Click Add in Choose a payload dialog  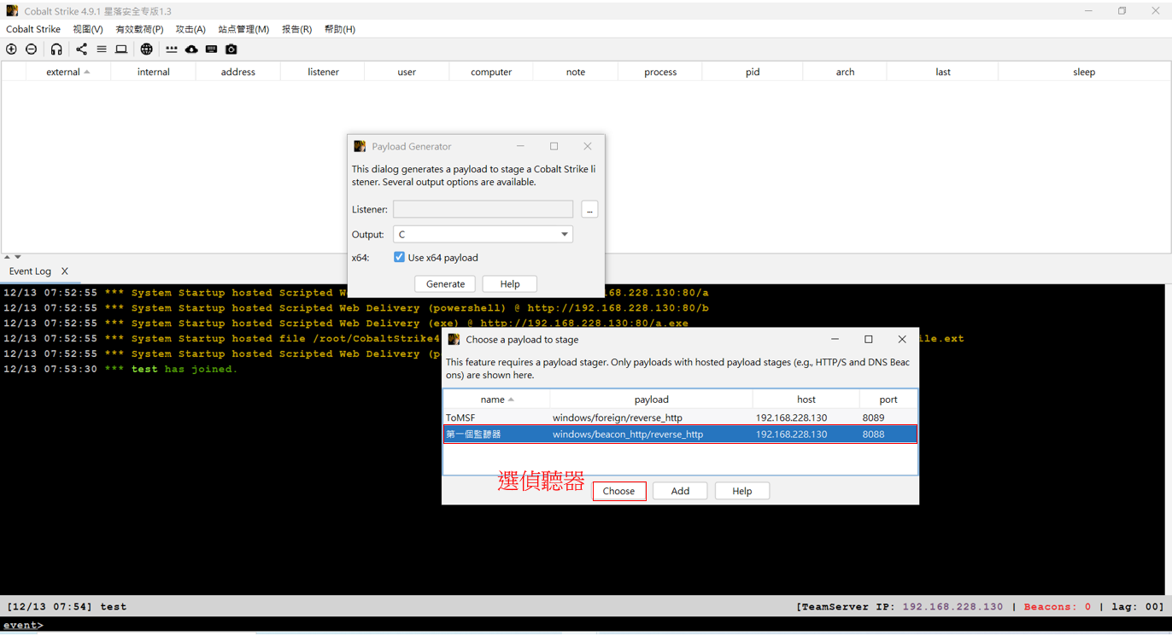tap(680, 491)
